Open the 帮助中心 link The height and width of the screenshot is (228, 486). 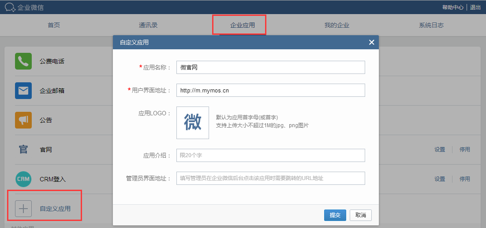point(452,7)
